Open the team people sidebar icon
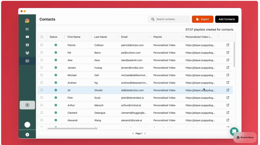Image resolution: width=260 pixels, height=145 pixels. (x=27, y=53)
